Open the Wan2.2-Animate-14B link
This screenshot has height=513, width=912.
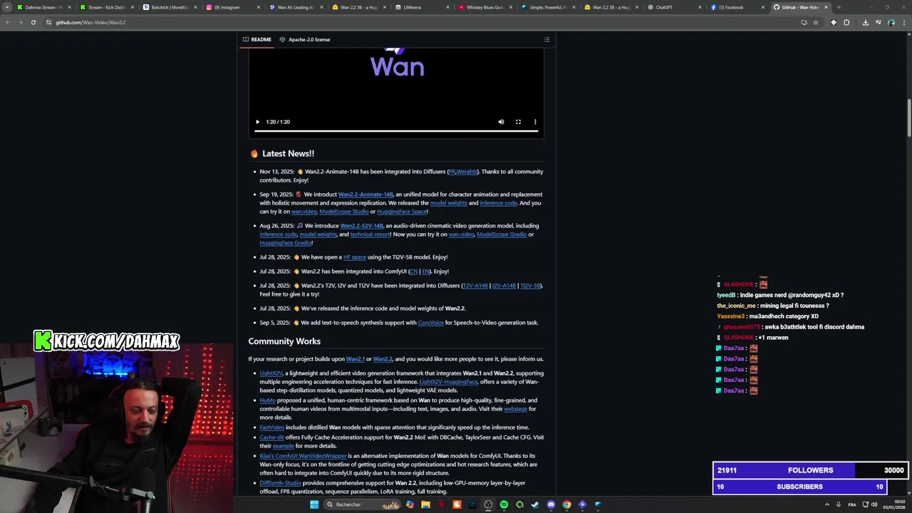[366, 195]
